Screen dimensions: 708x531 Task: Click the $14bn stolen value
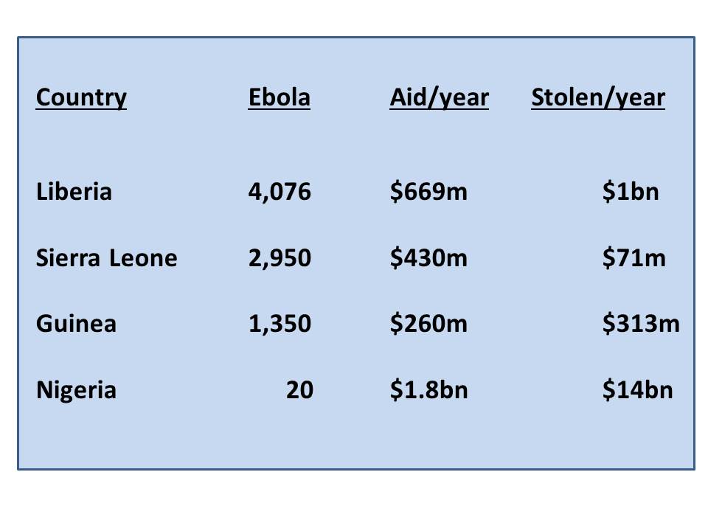point(637,389)
